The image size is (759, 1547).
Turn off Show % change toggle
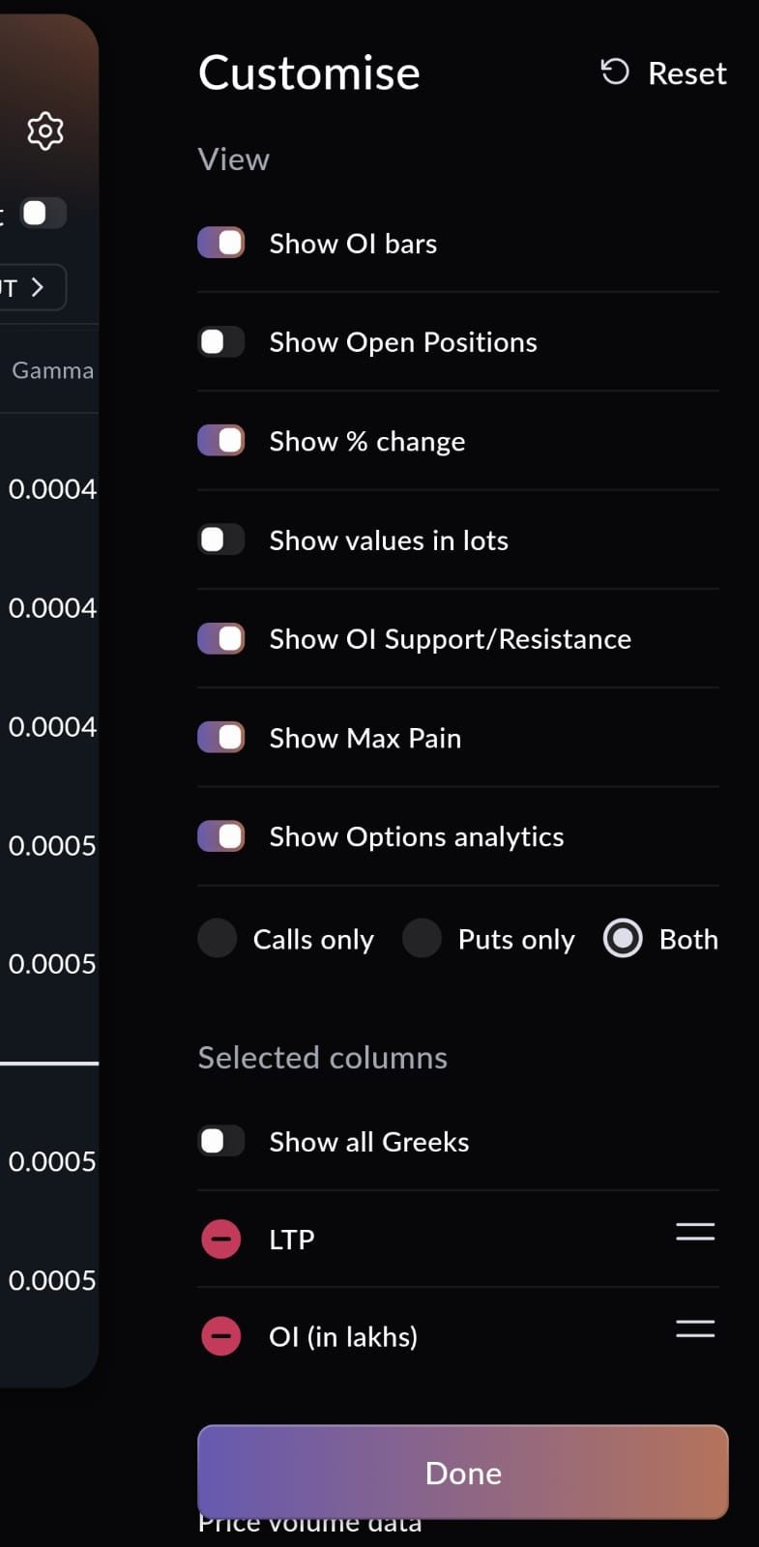tap(221, 441)
